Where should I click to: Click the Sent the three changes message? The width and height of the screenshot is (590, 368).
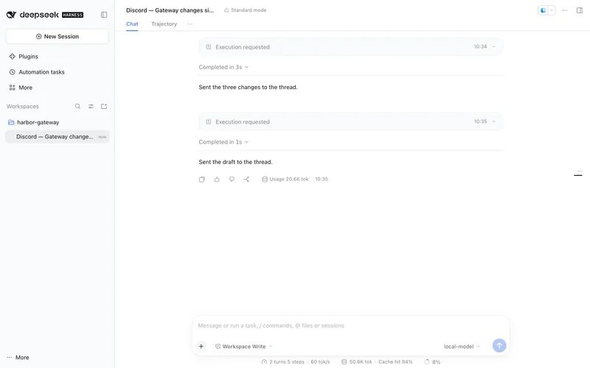click(x=248, y=87)
